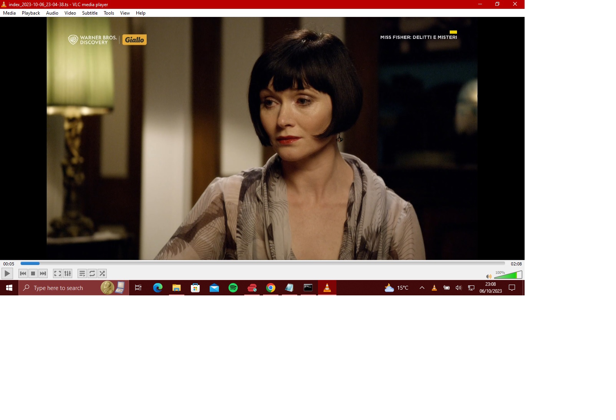Viewport: 616px width, 420px height.
Task: Open the Windows notification center
Action: click(512, 288)
